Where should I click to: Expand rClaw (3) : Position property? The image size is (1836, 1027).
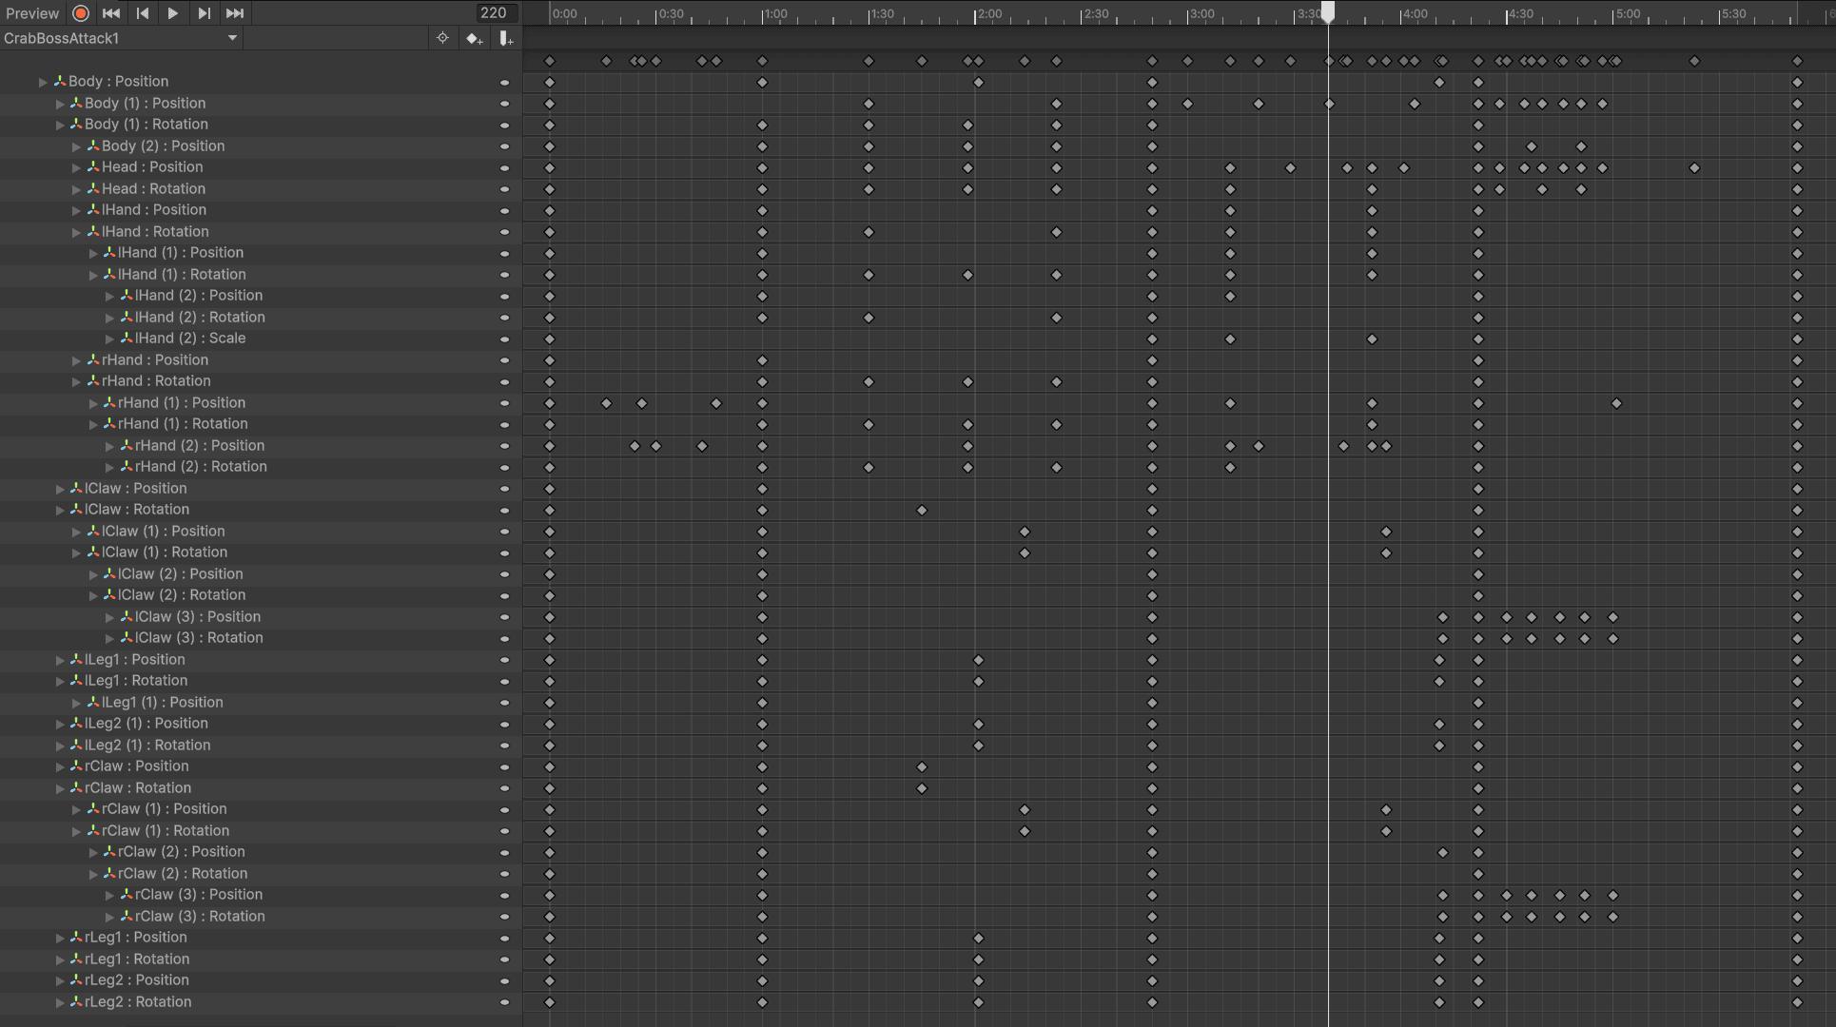(x=110, y=896)
